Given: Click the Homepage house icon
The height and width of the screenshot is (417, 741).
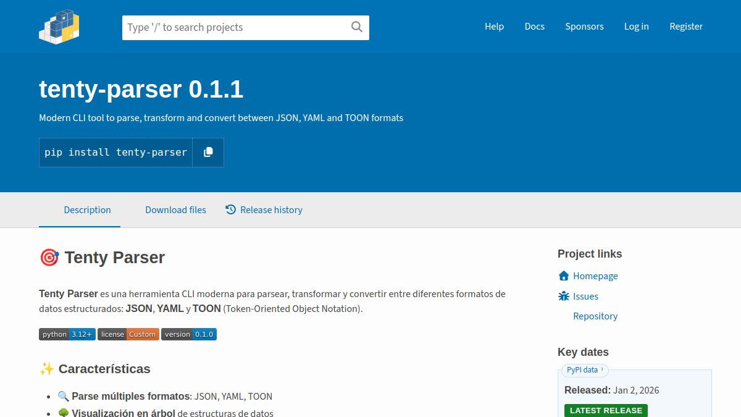Looking at the screenshot, I should point(563,276).
